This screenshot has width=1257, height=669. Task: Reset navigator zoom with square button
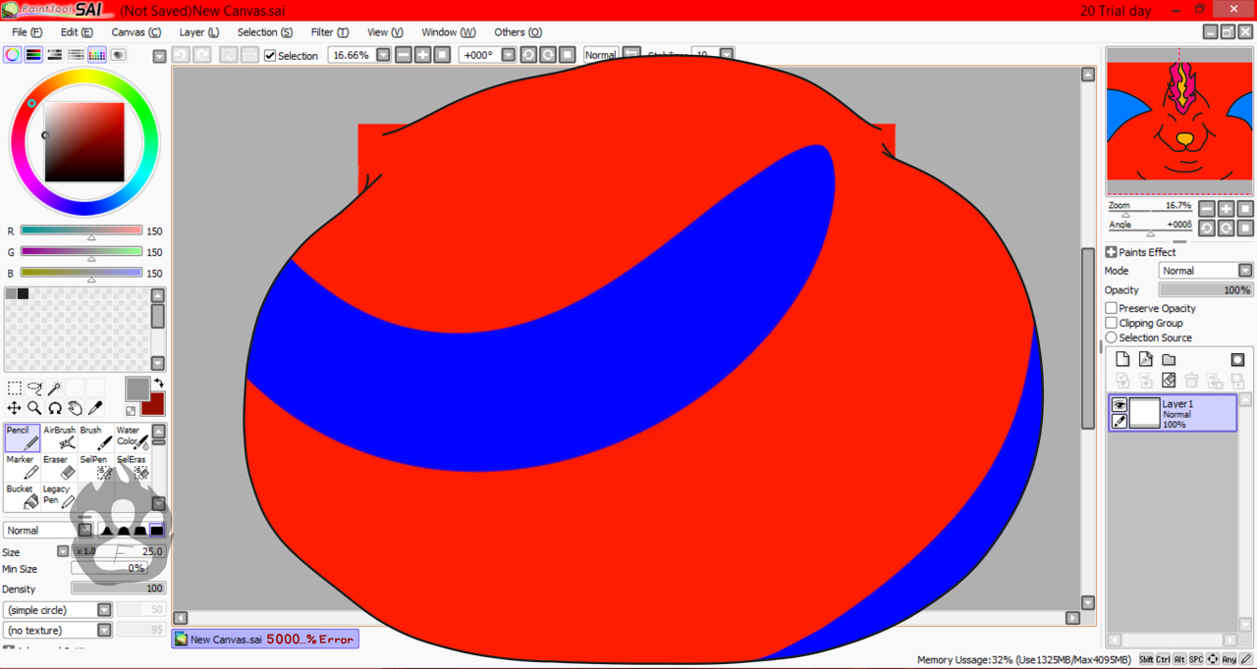point(1245,209)
